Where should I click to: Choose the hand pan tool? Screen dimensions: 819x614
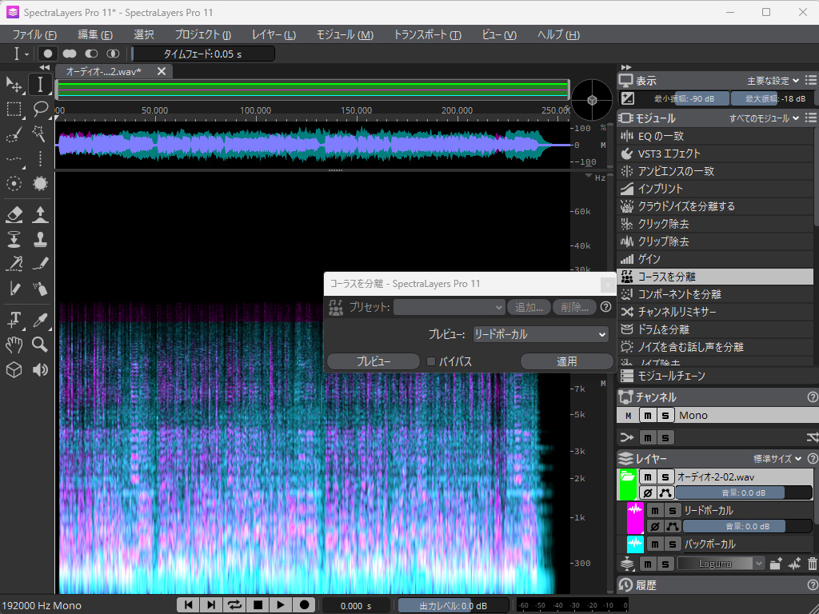pyautogui.click(x=14, y=345)
